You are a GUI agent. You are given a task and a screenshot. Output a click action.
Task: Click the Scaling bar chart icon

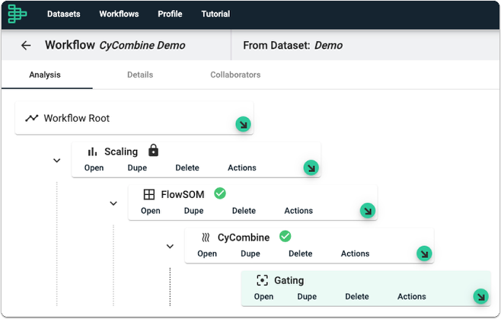point(92,152)
